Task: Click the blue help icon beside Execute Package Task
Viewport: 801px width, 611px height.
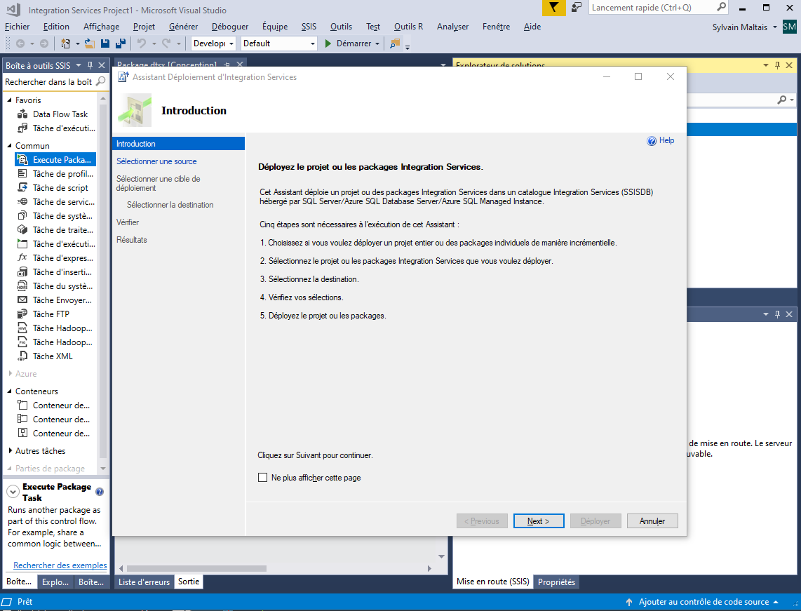Action: 100,492
